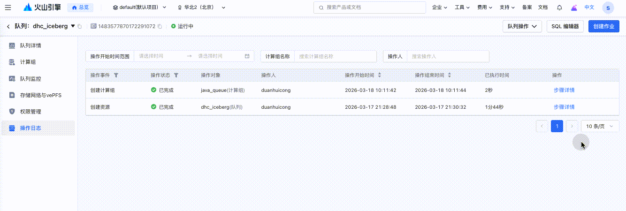The height and width of the screenshot is (211, 626).
Task: Click the 运行中 status label
Action: (x=185, y=26)
